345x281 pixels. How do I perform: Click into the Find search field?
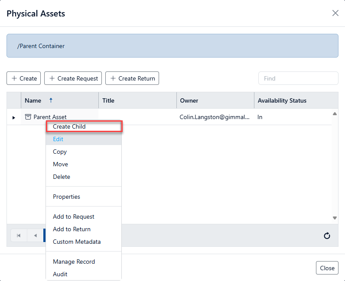(x=298, y=78)
